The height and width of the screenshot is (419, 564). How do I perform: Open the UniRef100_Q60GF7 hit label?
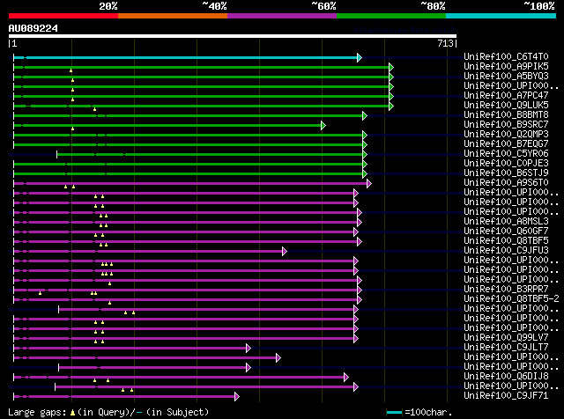pyautogui.click(x=506, y=232)
